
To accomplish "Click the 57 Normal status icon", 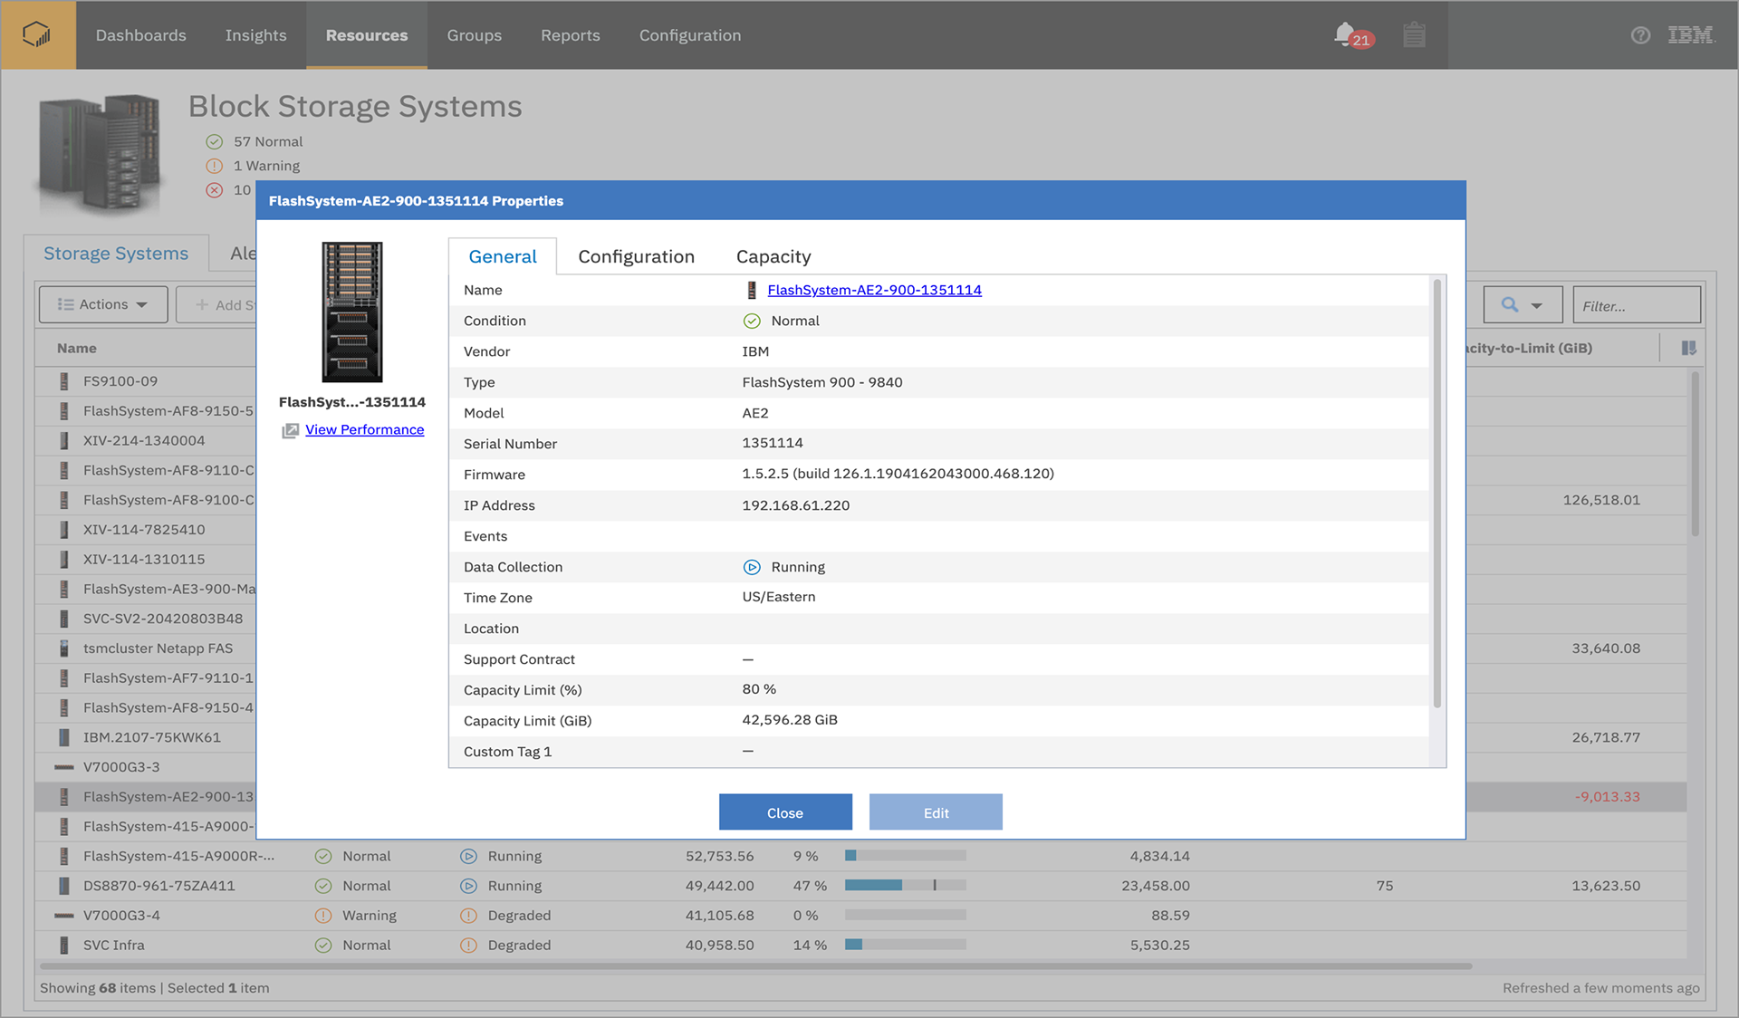I will click(215, 141).
